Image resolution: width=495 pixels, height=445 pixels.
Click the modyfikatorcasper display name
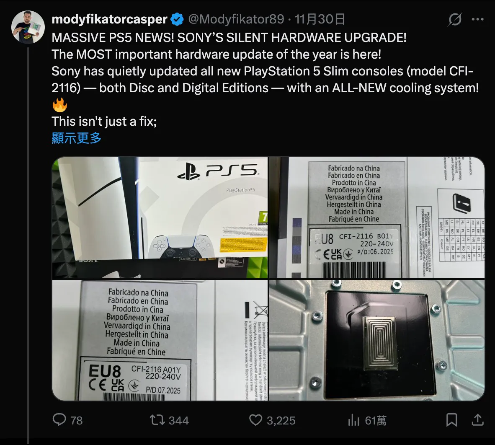coord(109,19)
